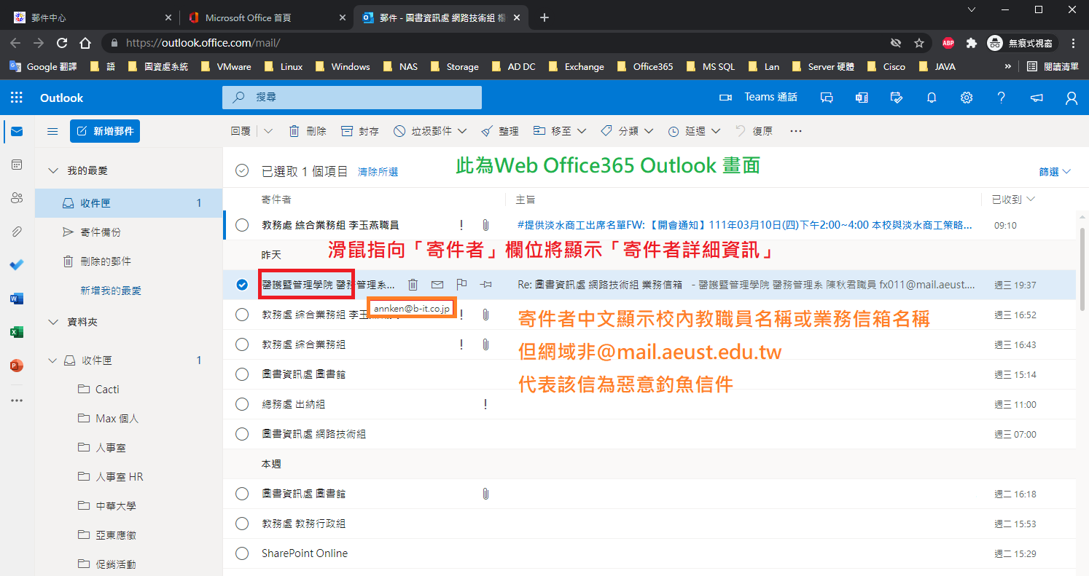Open the Calendar icon in left rail
The image size is (1089, 576).
point(17,165)
